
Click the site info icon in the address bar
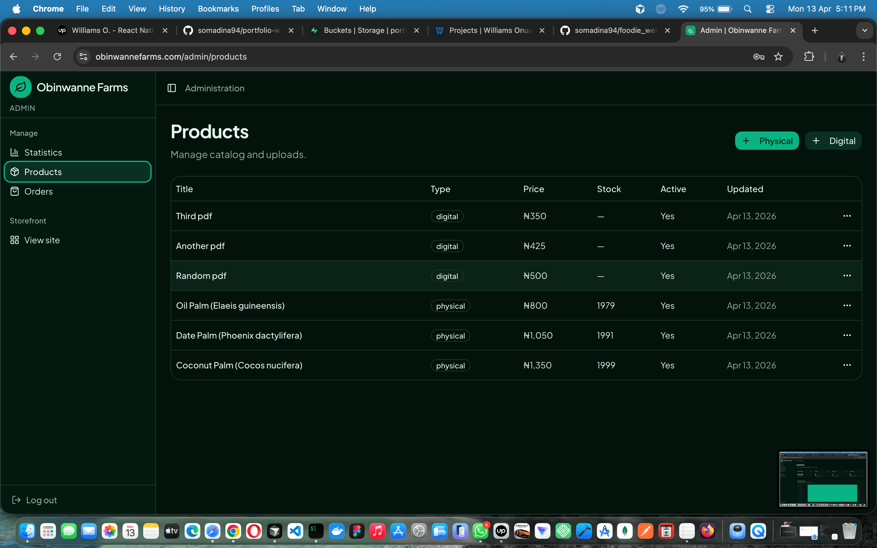[83, 57]
